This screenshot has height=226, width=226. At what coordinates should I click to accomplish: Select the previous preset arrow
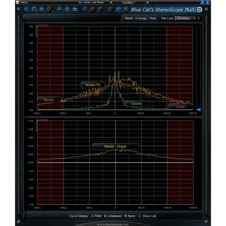[x=111, y=2]
